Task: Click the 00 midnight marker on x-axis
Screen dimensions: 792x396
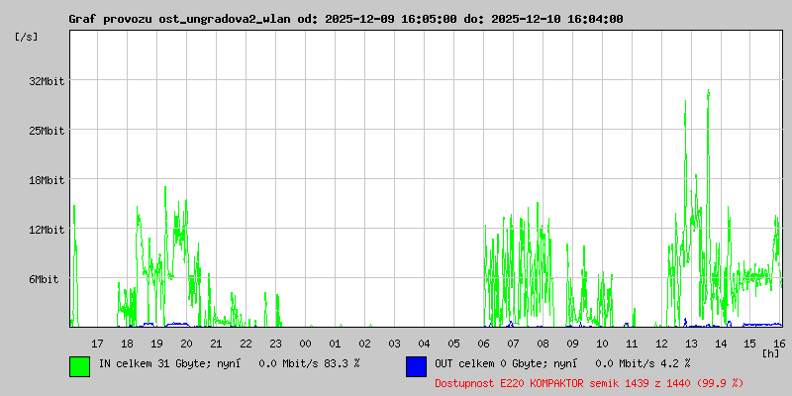Action: (x=305, y=344)
